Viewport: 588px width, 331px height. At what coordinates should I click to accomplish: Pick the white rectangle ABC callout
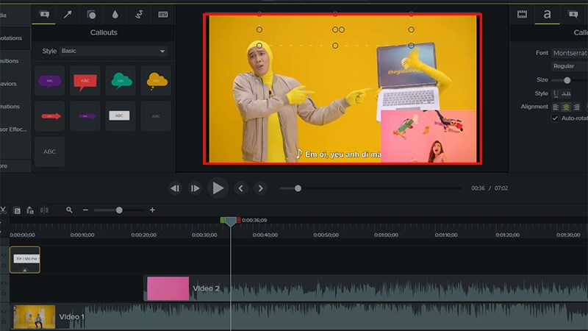[121, 116]
